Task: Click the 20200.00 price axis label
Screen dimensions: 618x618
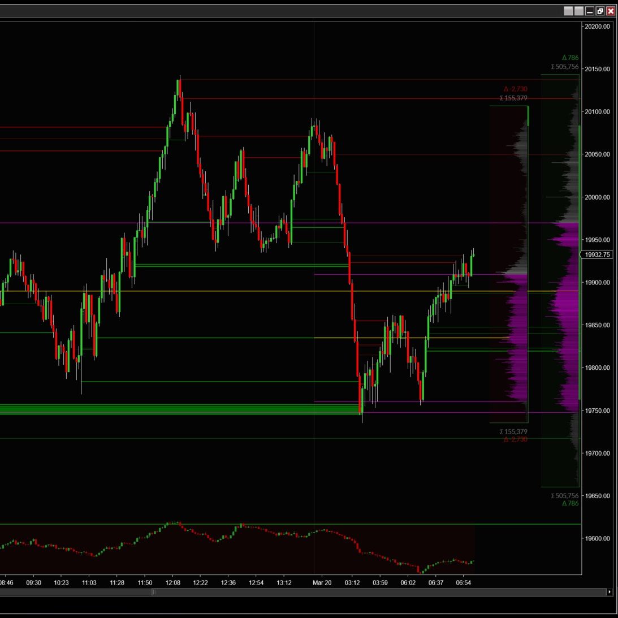Action: pyautogui.click(x=598, y=27)
